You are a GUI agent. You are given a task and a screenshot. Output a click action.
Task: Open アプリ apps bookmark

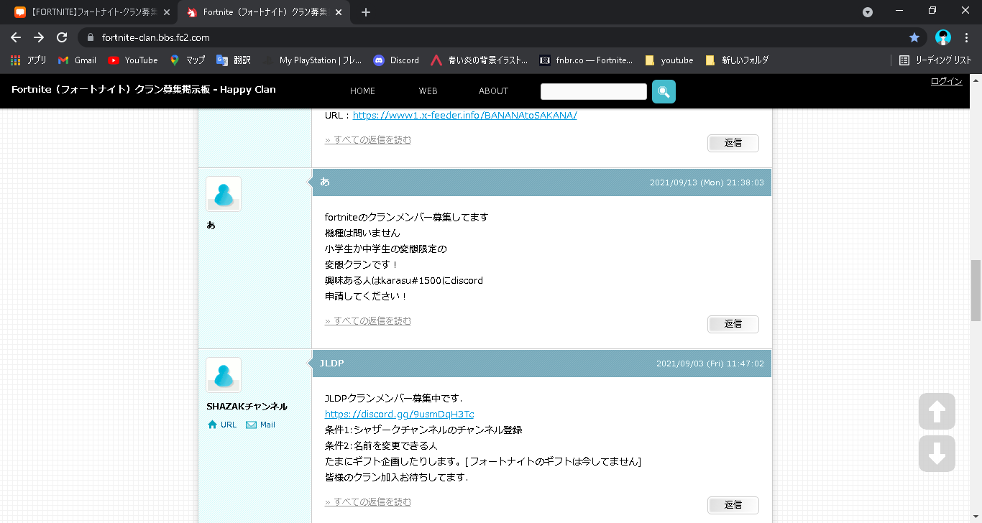pyautogui.click(x=29, y=60)
